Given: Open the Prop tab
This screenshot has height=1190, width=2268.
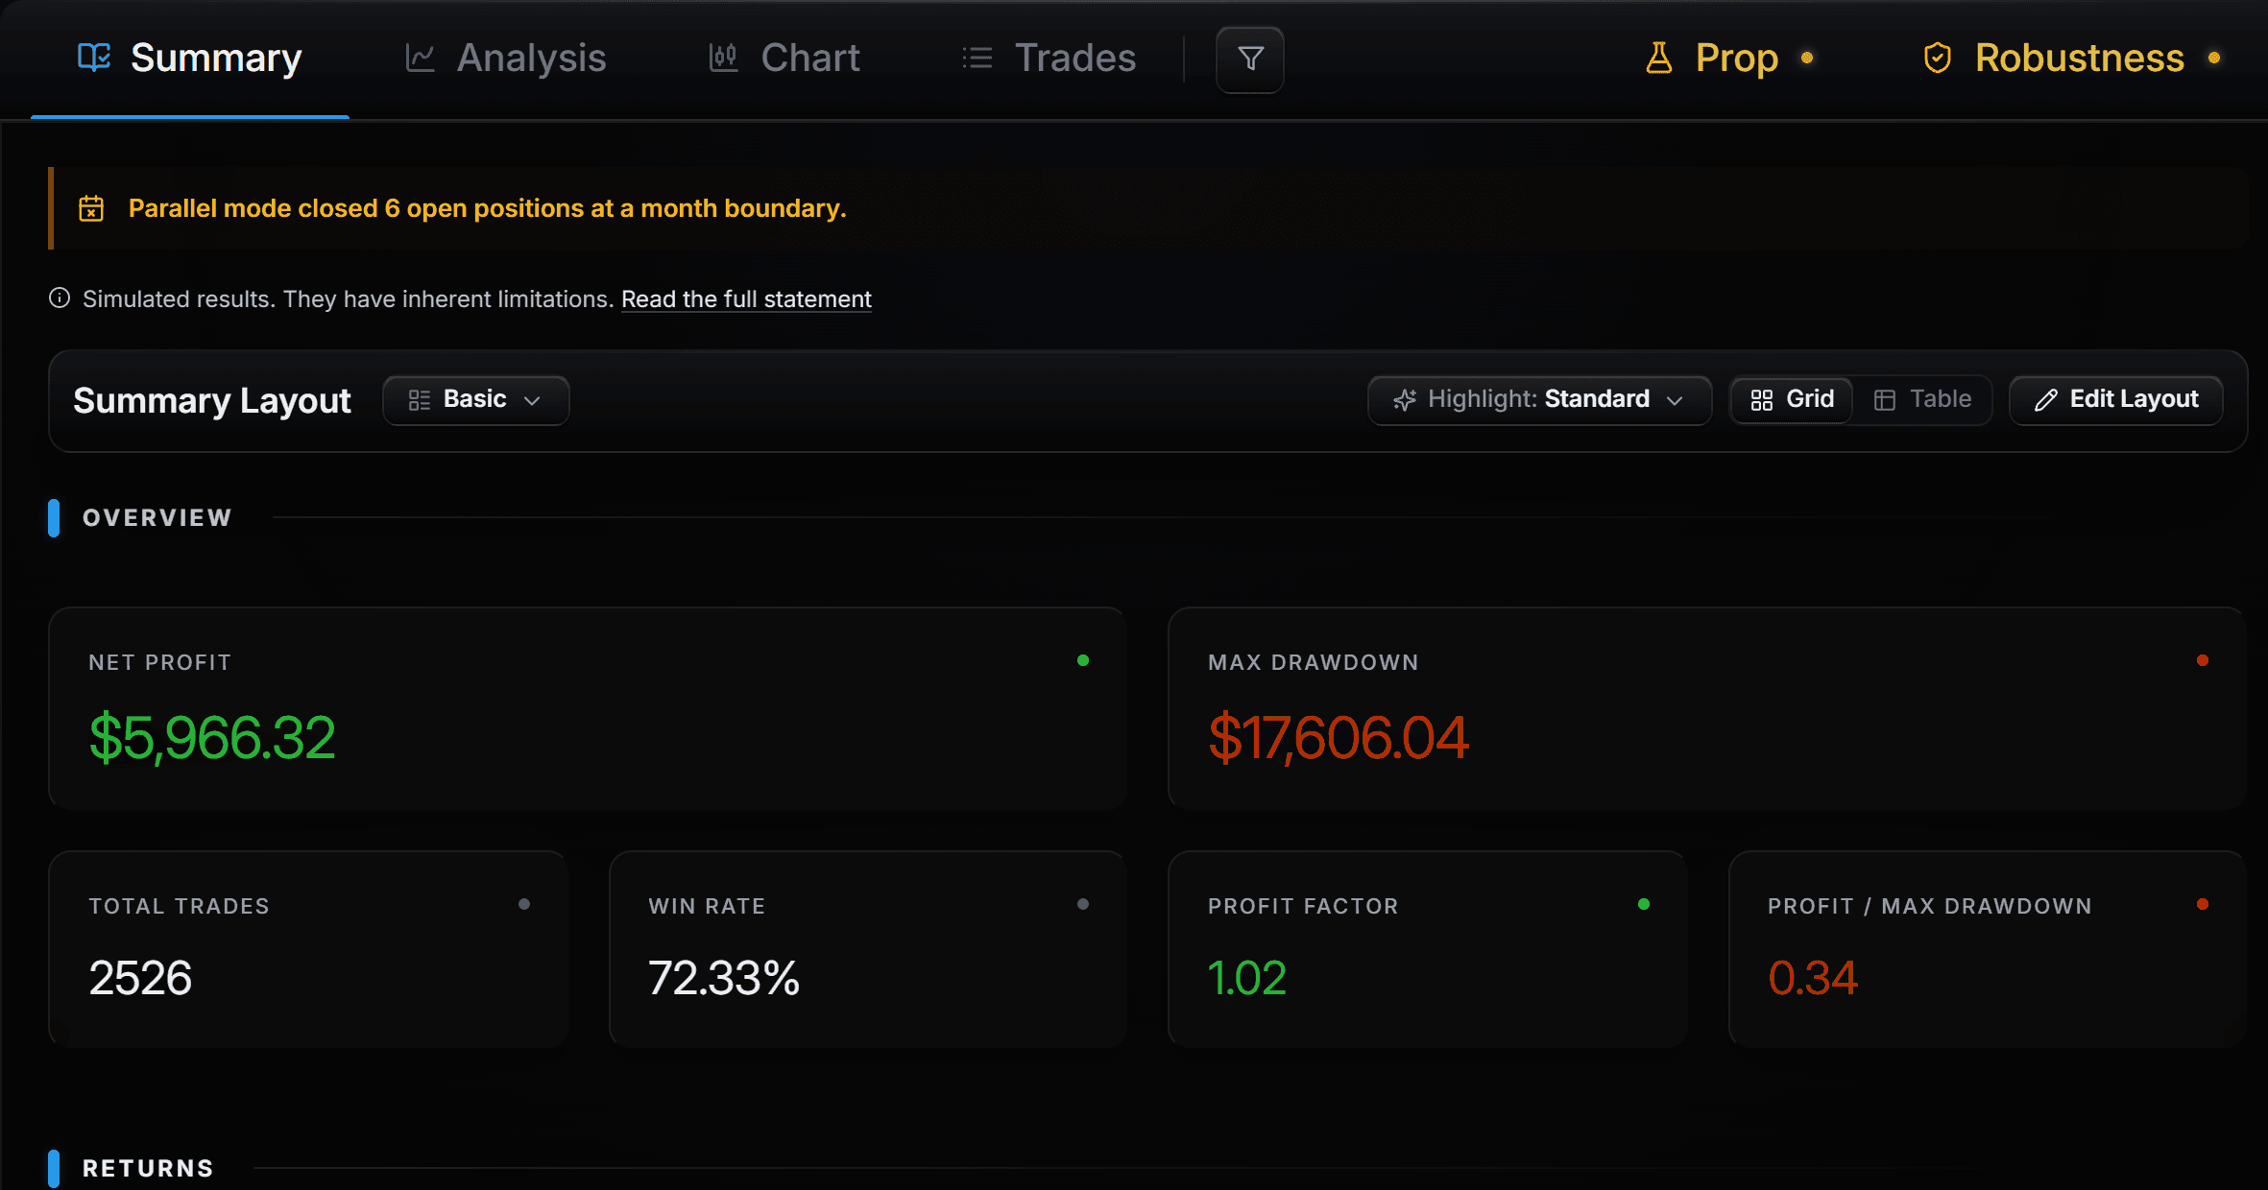Looking at the screenshot, I should pyautogui.click(x=1728, y=59).
